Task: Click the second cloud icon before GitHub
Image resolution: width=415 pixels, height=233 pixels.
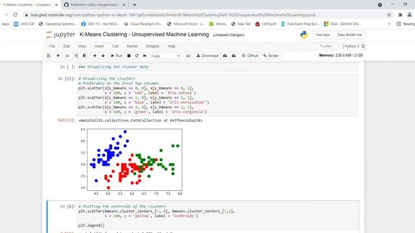Action: (233, 56)
